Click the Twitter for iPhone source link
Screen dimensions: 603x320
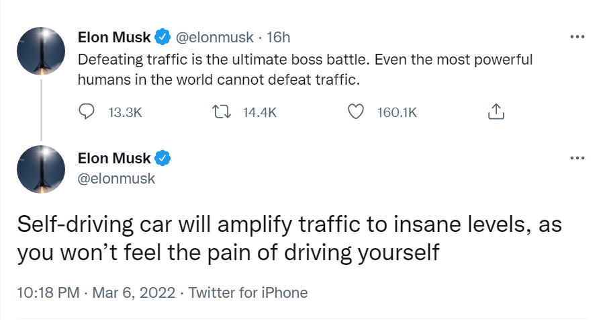(248, 292)
